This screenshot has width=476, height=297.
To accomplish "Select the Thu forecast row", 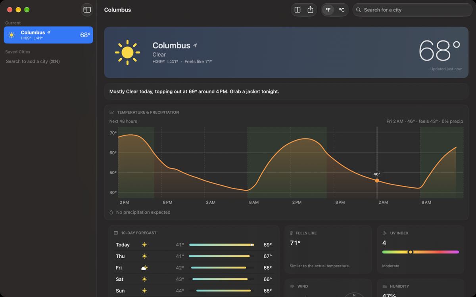I will (x=194, y=256).
